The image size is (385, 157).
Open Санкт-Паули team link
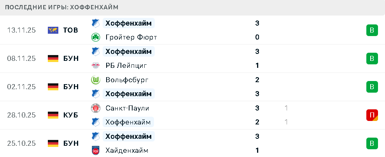(x=127, y=108)
